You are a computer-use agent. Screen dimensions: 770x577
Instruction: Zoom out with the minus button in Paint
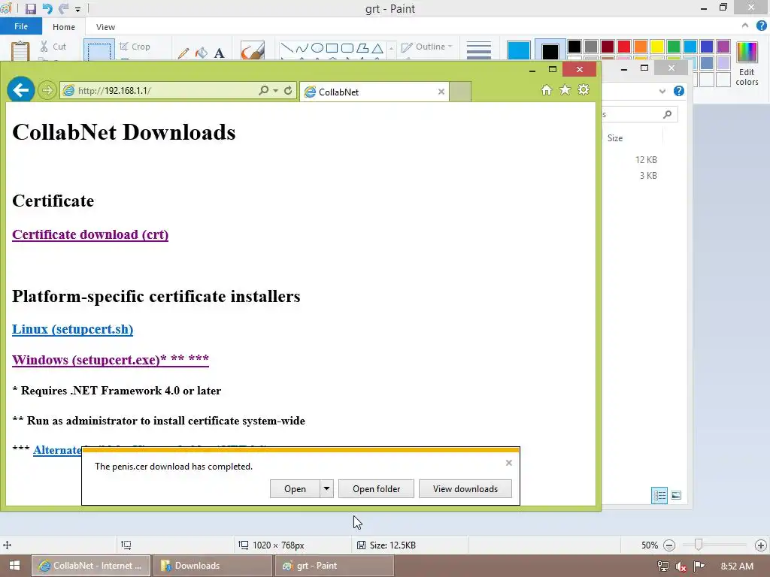pyautogui.click(x=668, y=545)
